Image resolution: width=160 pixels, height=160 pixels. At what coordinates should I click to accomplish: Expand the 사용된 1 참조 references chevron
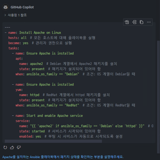pos(5,15)
